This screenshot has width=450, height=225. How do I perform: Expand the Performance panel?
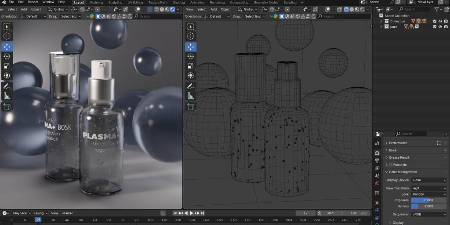[398, 143]
